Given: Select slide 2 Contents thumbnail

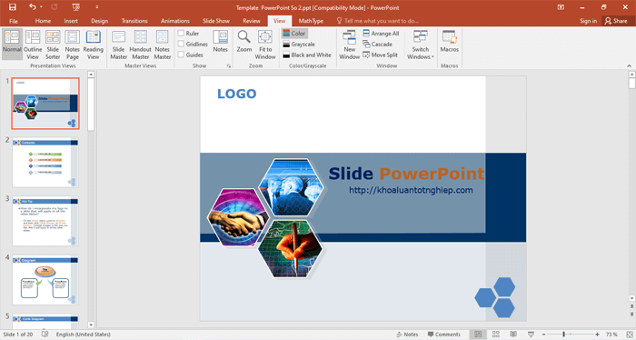Looking at the screenshot, I should point(45,163).
